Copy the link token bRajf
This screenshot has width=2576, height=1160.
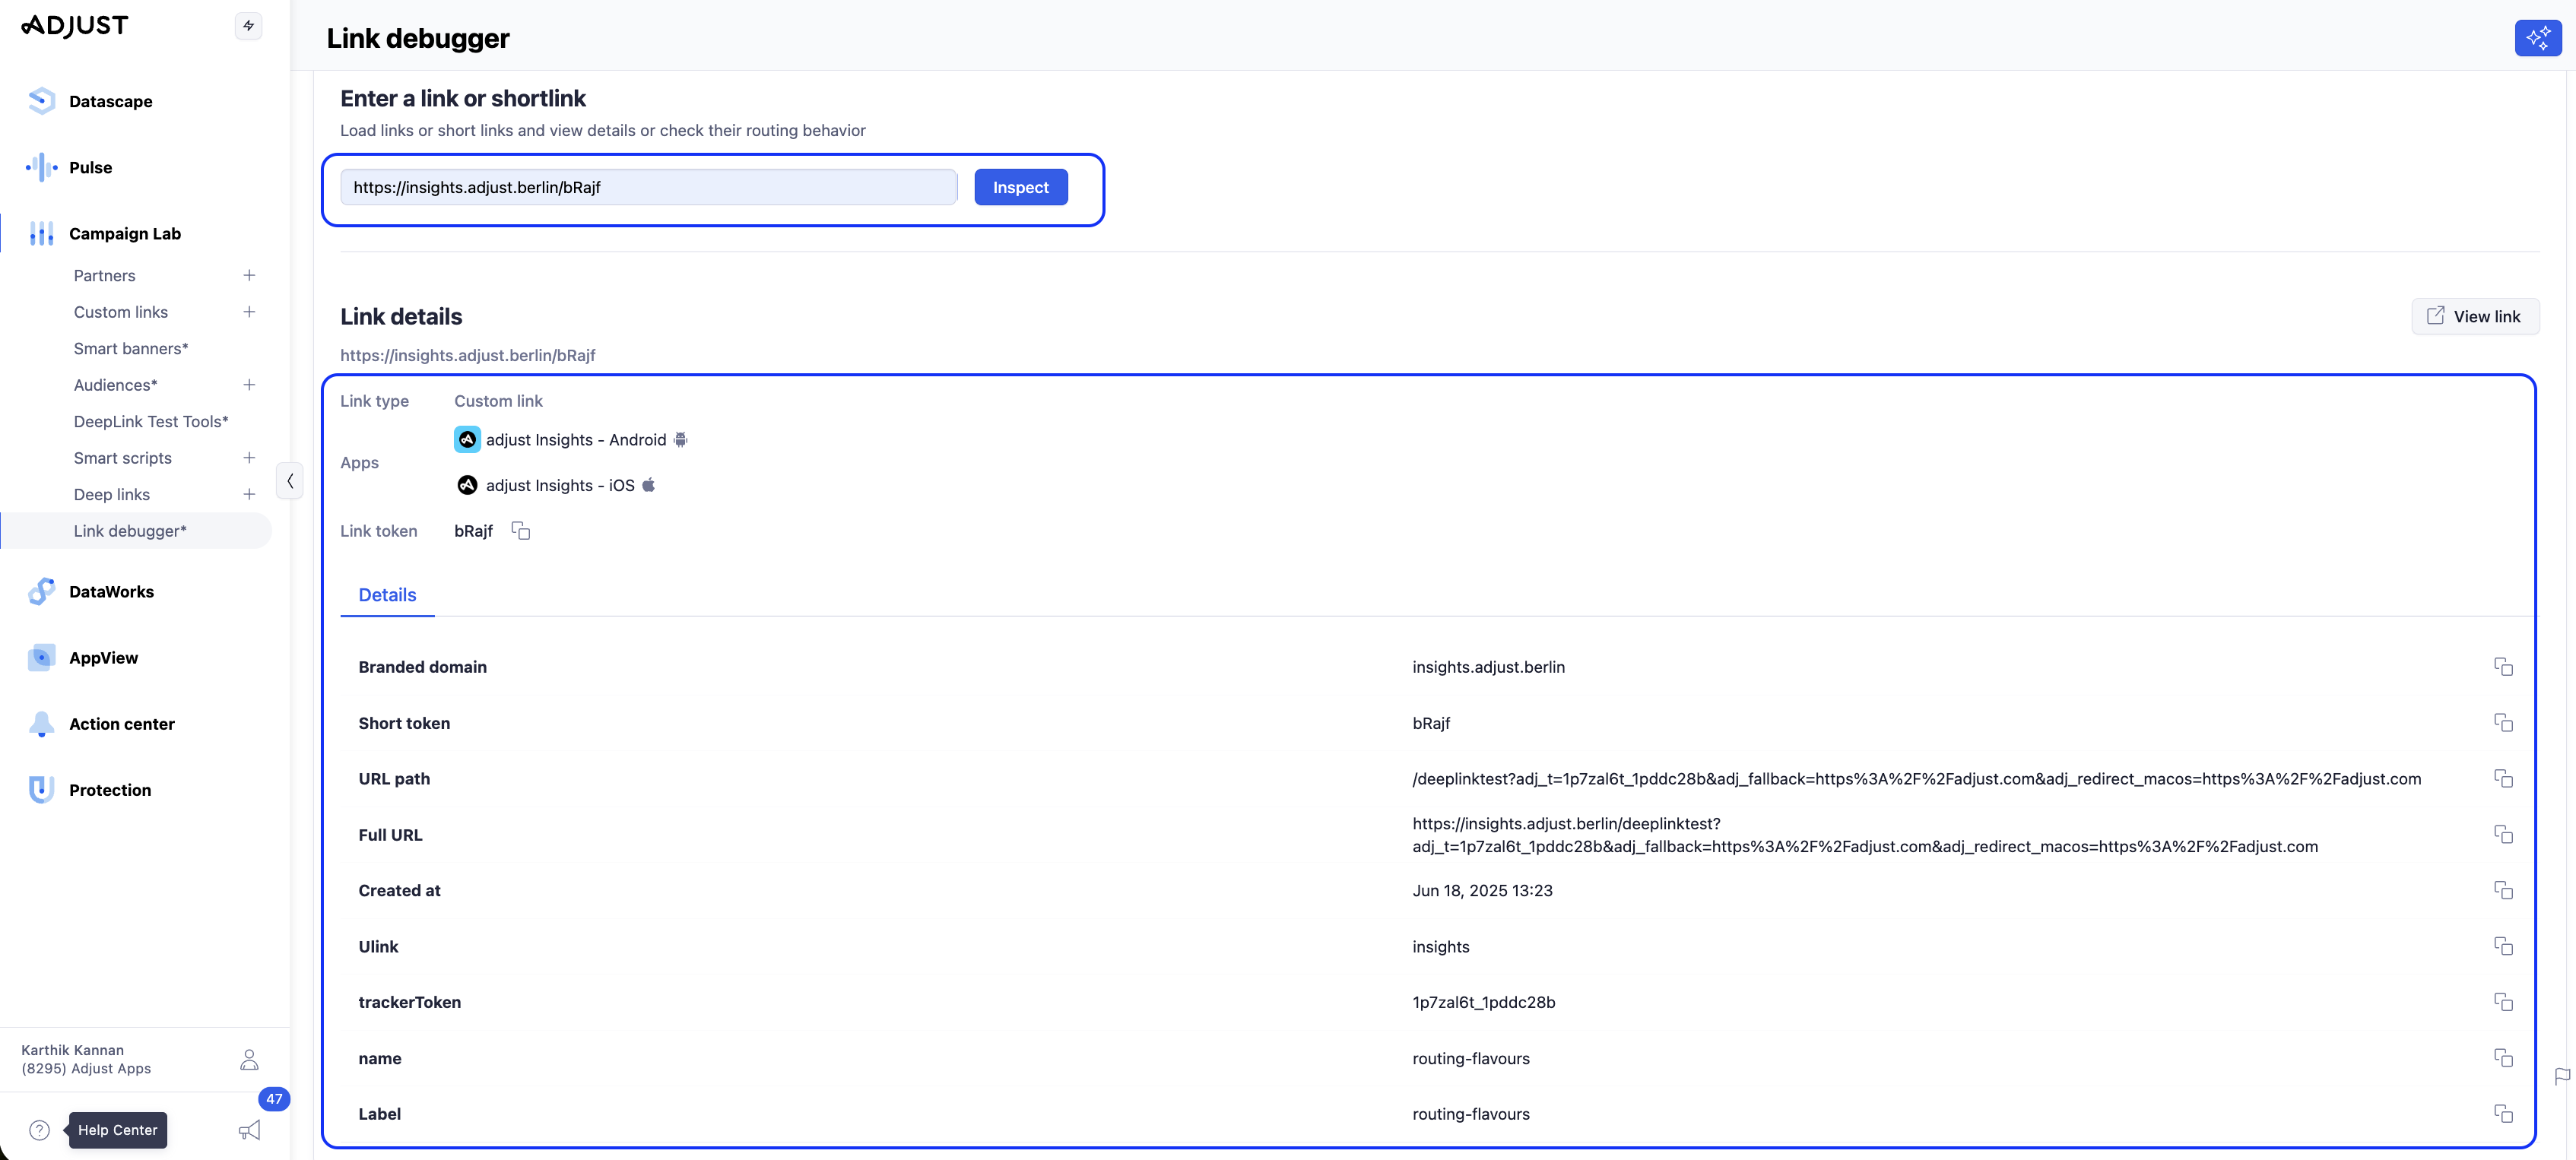tap(520, 531)
